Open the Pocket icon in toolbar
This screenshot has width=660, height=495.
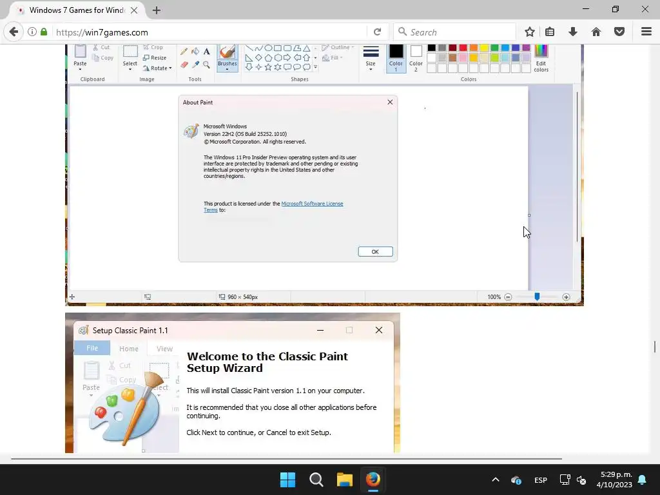(x=619, y=32)
